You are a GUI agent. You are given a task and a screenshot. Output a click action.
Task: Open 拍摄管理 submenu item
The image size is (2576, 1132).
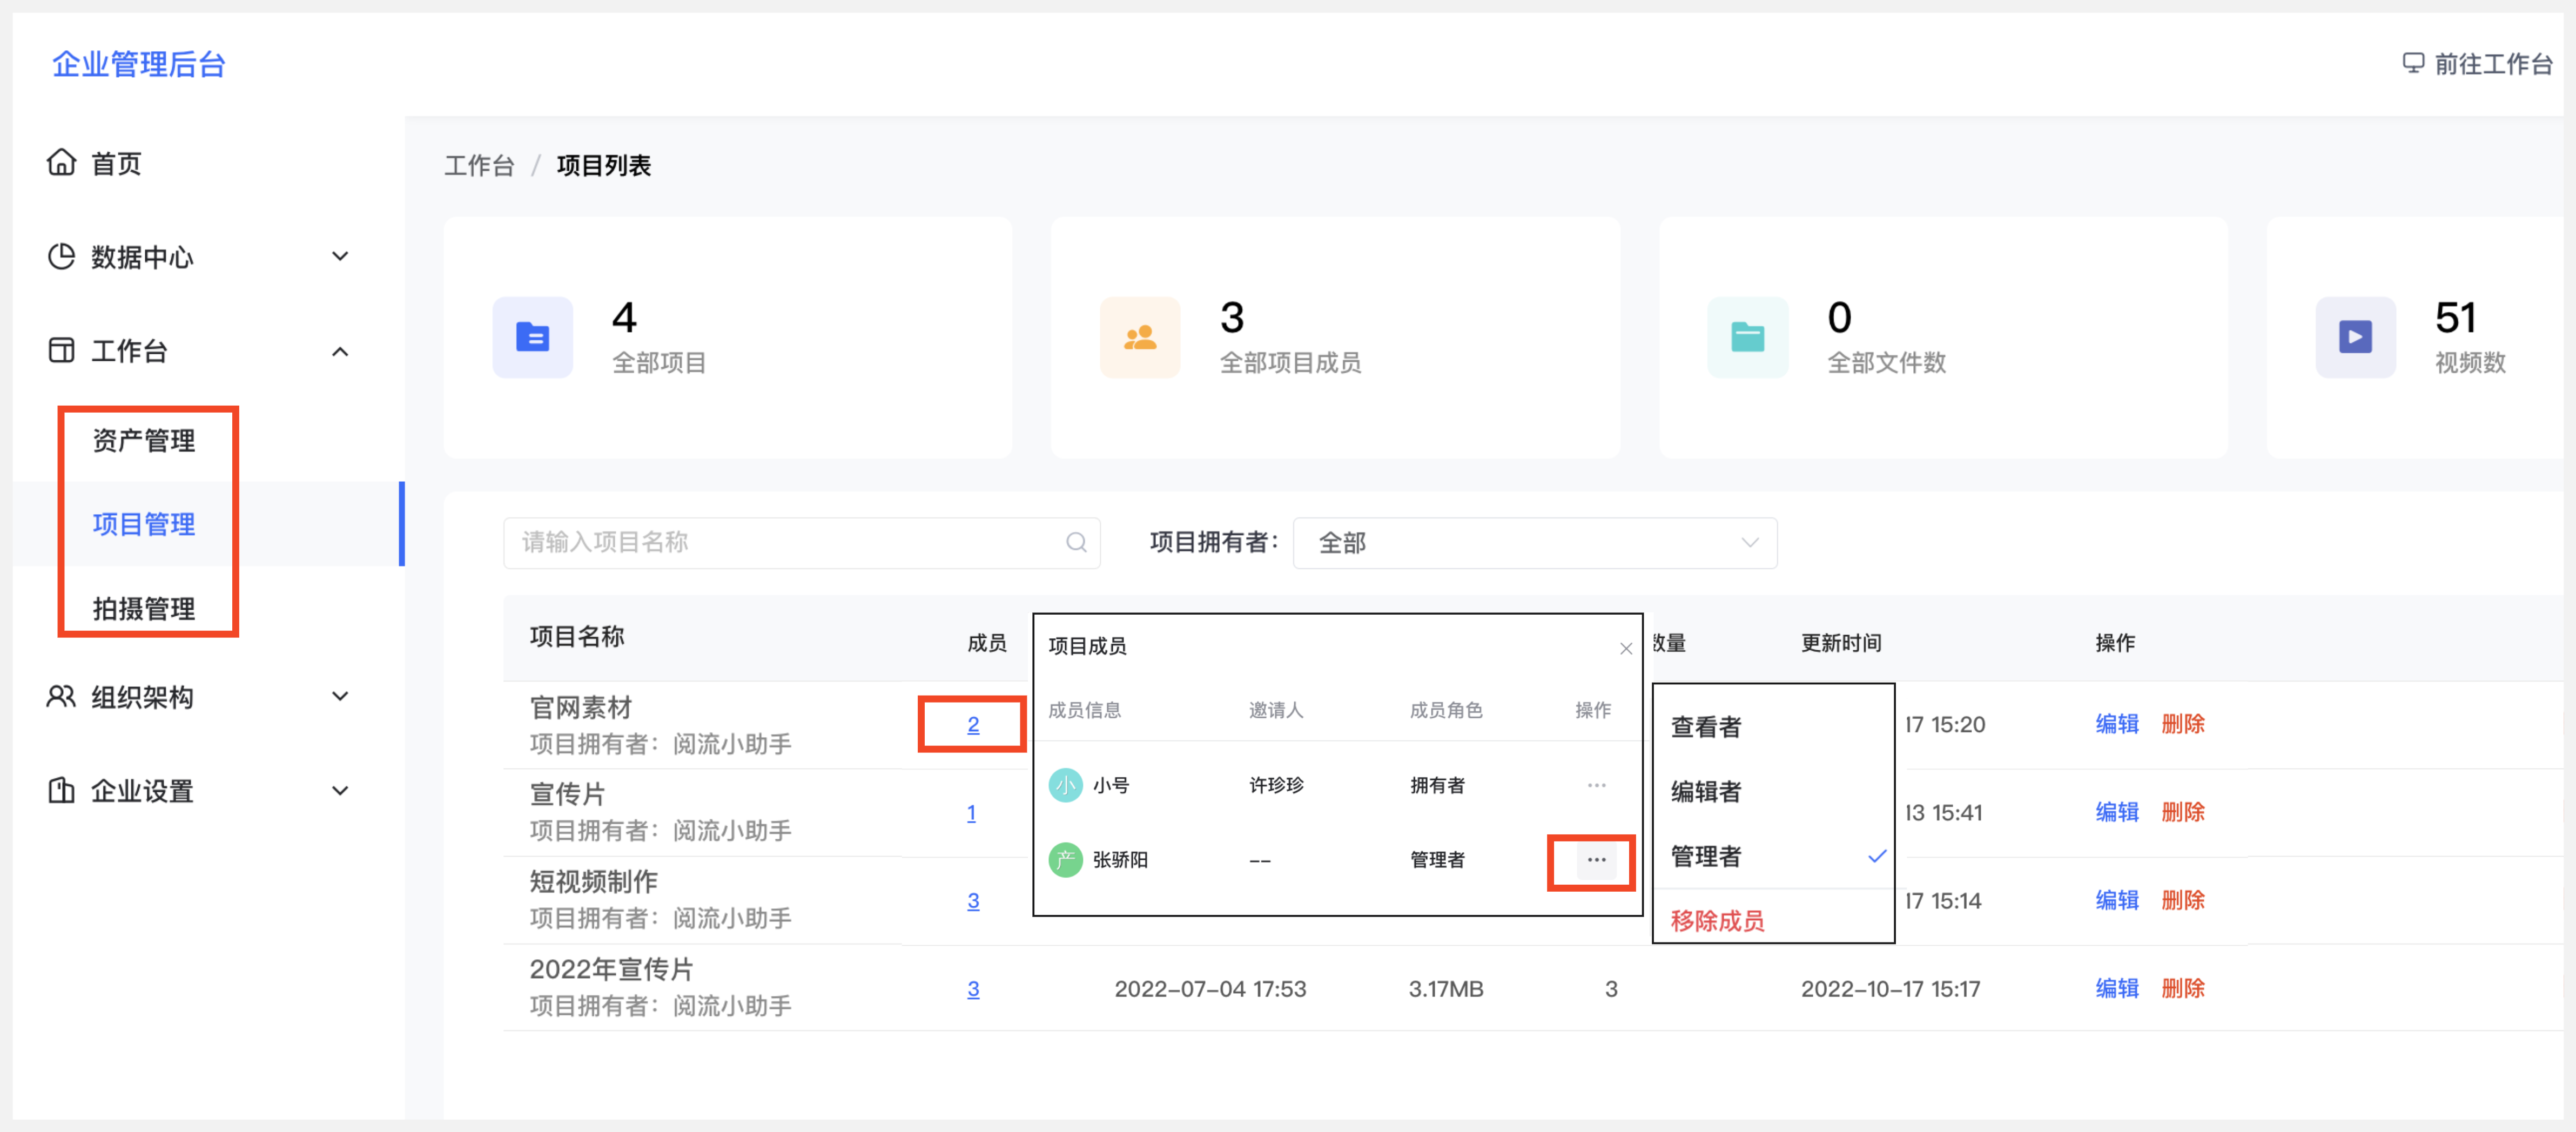(x=144, y=608)
